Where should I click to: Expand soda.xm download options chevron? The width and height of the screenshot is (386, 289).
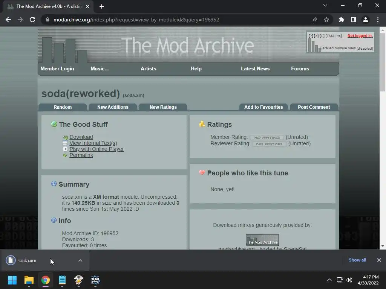tap(80, 260)
